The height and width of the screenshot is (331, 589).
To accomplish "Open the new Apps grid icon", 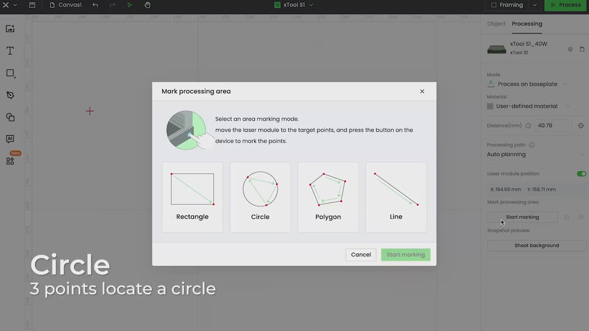I will 10,161.
